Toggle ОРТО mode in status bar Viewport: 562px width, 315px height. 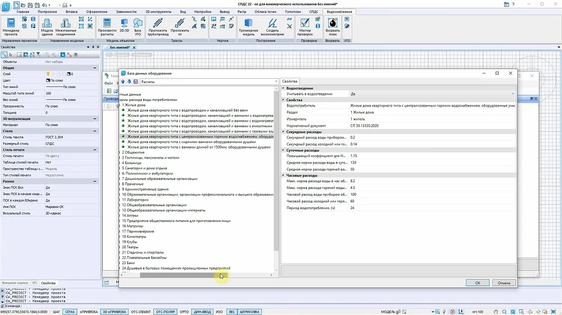[184, 312]
